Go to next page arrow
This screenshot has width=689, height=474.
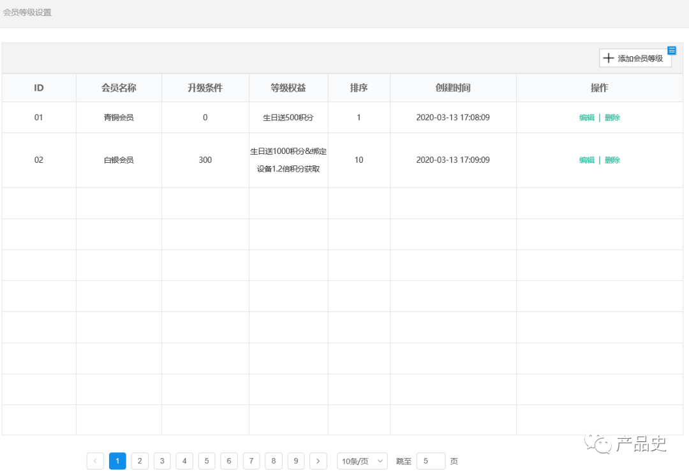point(318,461)
